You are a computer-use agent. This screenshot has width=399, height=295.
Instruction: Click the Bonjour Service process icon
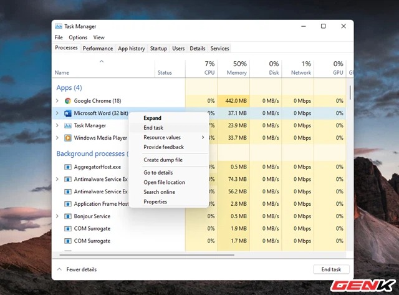pos(68,216)
